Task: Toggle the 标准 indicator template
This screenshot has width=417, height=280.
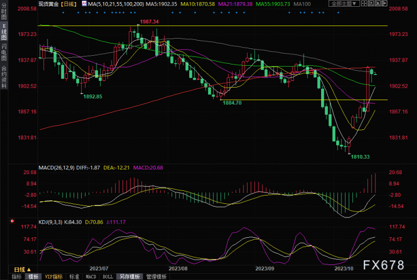Action: [75, 276]
